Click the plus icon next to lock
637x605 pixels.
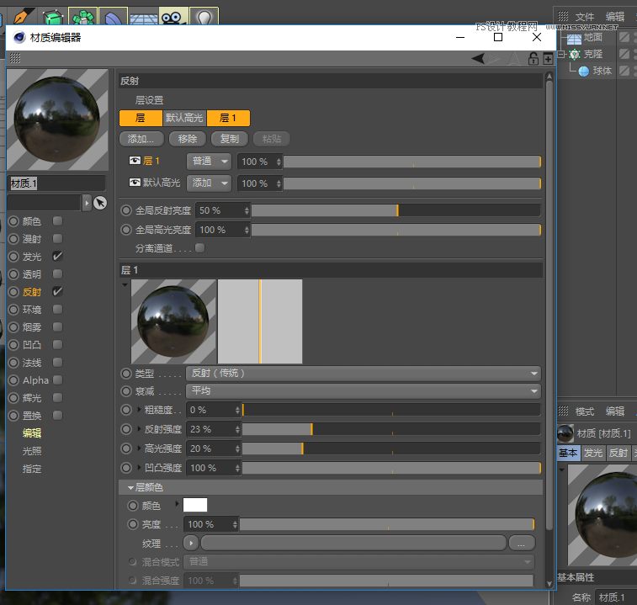click(x=548, y=59)
